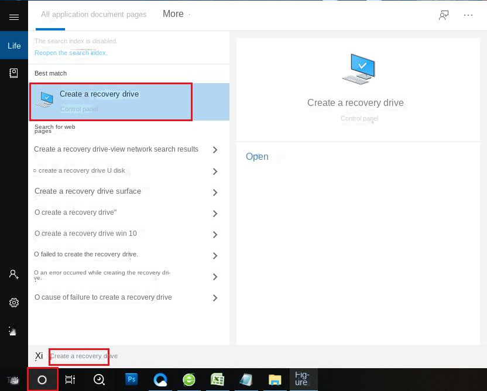Select the More tab at the top
Viewport: 487px width, 391px height.
173,13
